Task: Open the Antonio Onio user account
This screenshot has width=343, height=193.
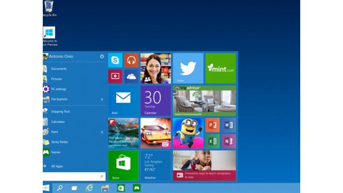Action: pos(58,57)
